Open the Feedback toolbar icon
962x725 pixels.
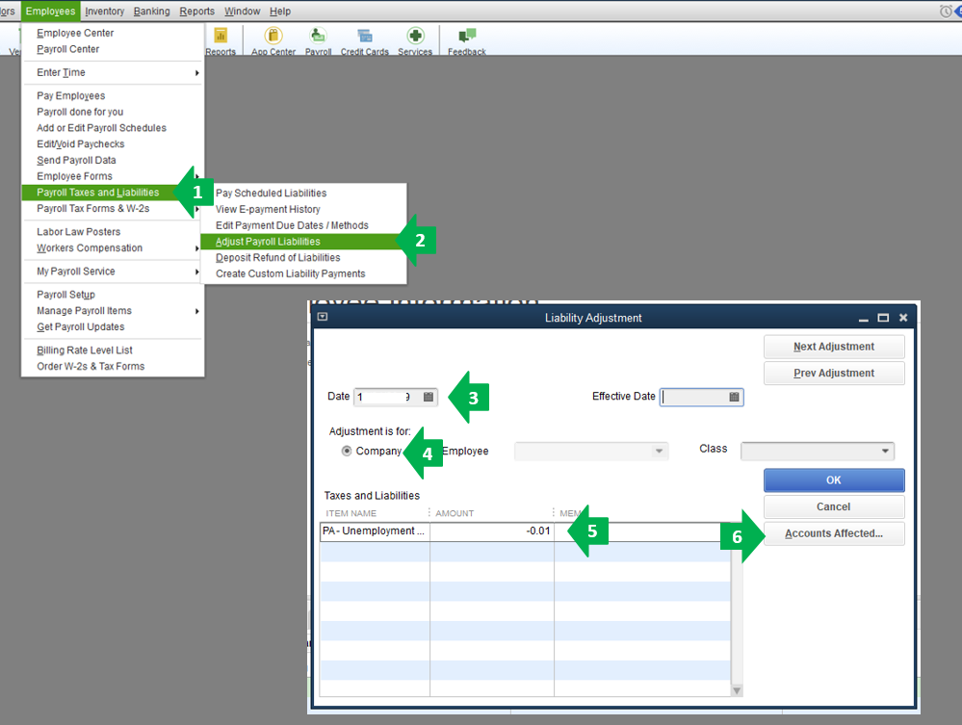coord(467,41)
